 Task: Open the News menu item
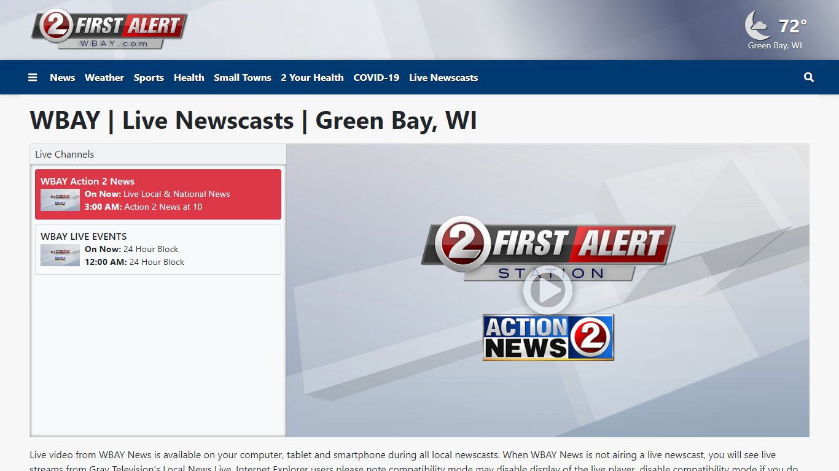click(x=63, y=77)
